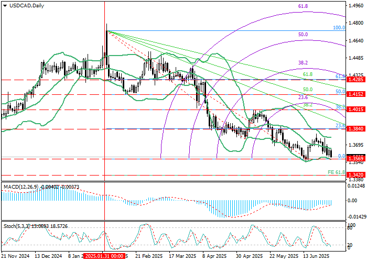The image size is (367, 262).
Task: Click 1.4800 on the price axis
Action: pyautogui.click(x=356, y=23)
